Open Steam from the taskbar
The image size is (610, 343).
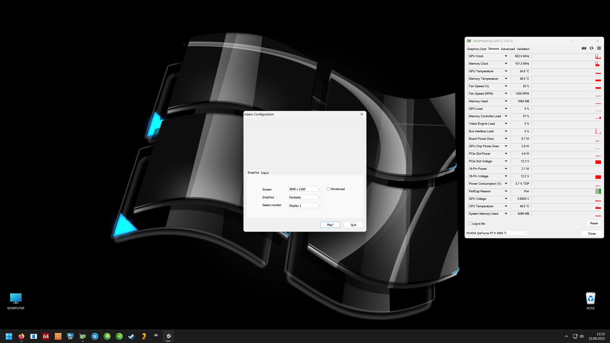click(x=131, y=336)
